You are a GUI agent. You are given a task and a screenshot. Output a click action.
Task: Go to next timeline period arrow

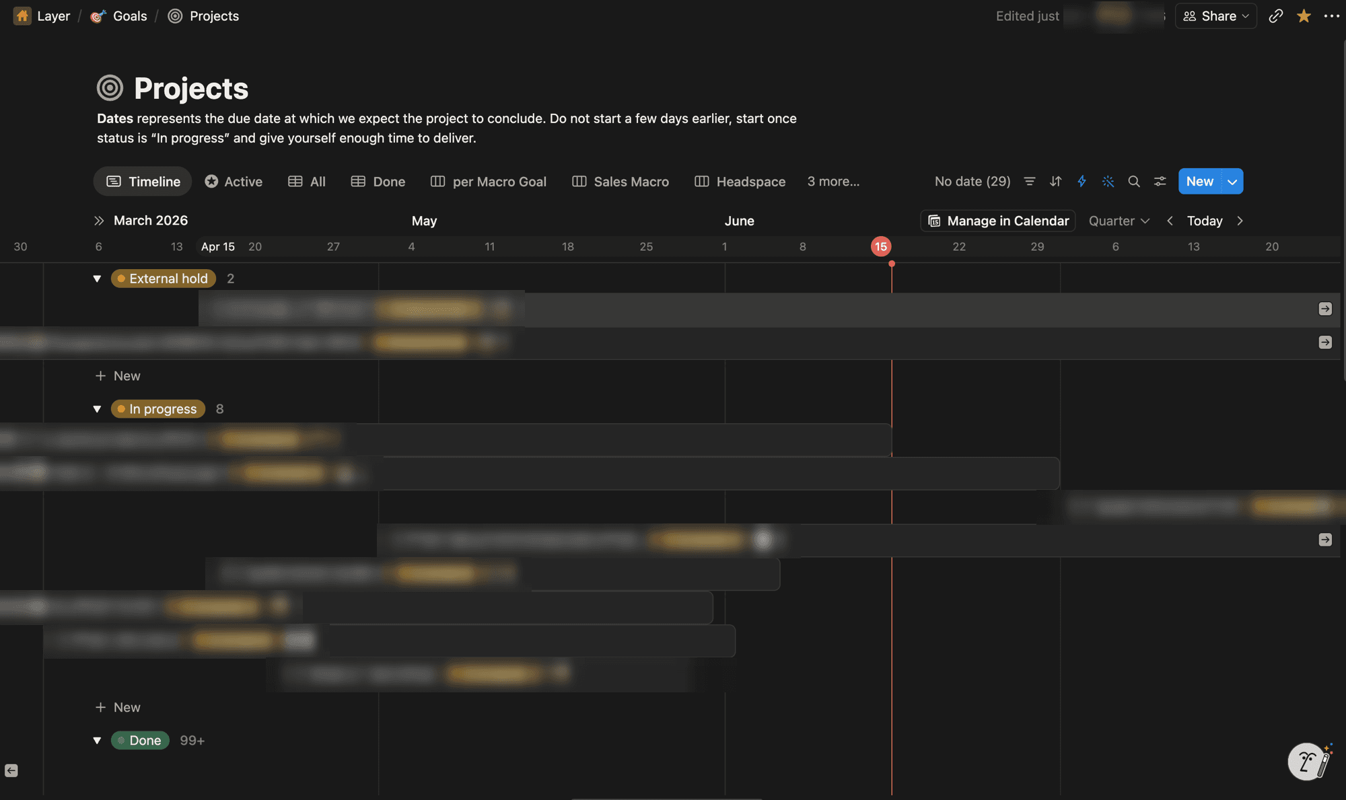(x=1240, y=221)
